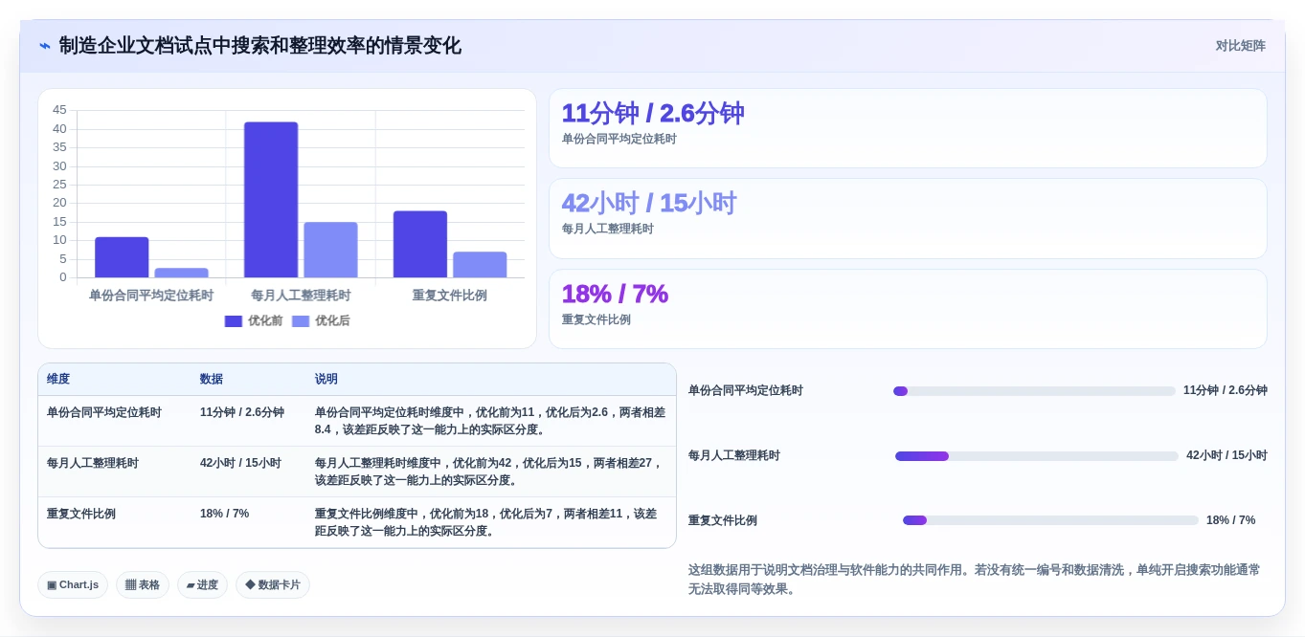Toggle the 优化前 legend item
This screenshot has width=1305, height=637.
(x=254, y=321)
